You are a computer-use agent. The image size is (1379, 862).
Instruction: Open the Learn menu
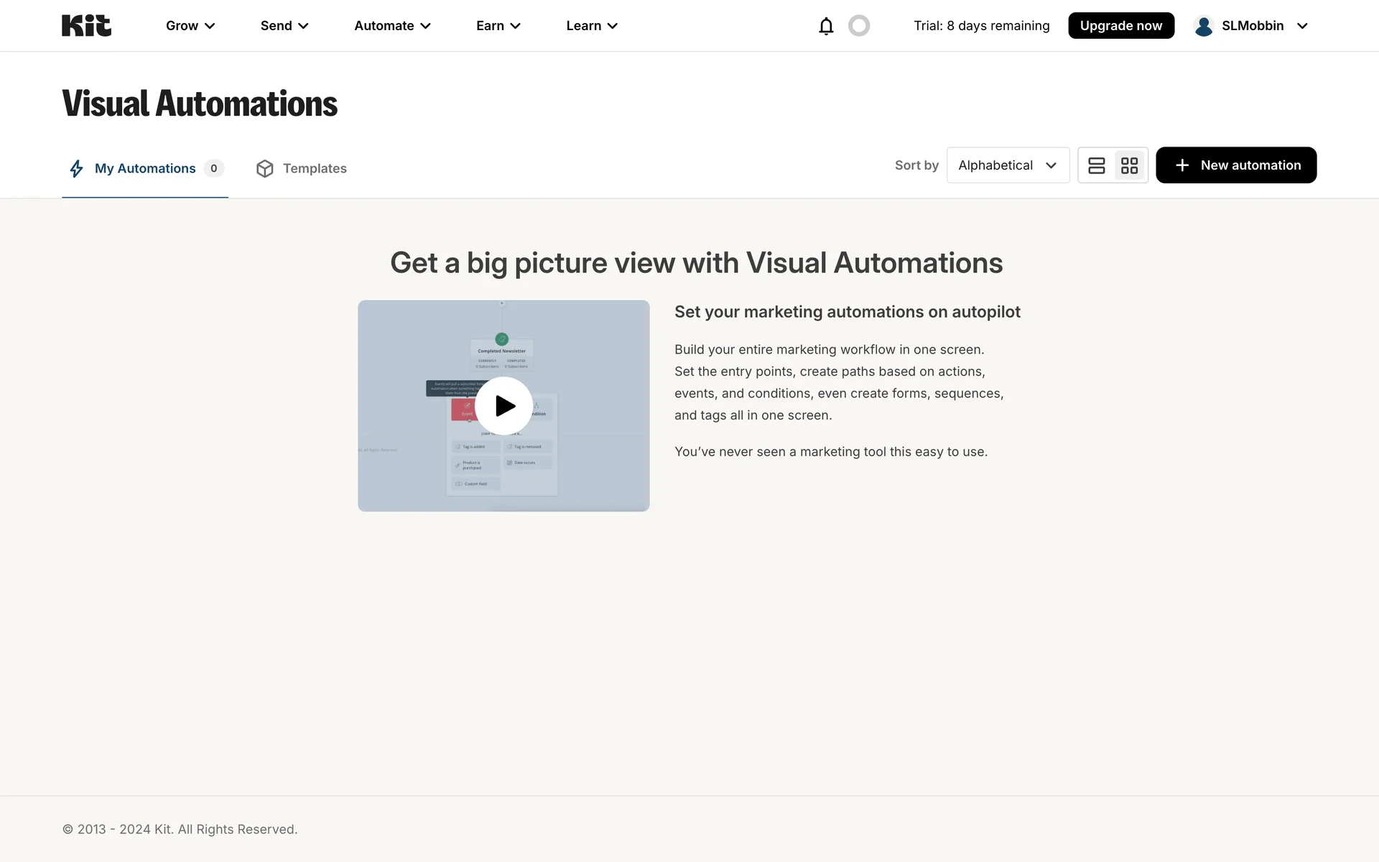[x=592, y=26]
